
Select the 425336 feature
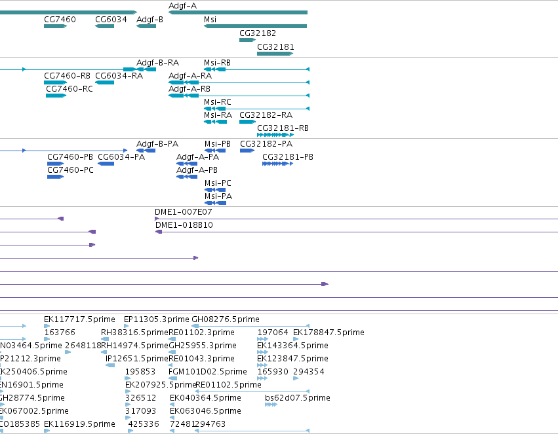(x=130, y=431)
